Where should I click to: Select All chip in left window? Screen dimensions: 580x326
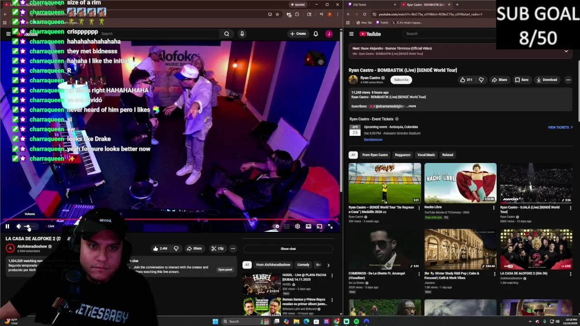coord(247,265)
